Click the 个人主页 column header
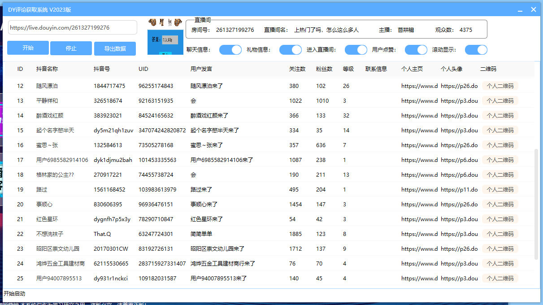Viewport: 543px width, 305px height. pyautogui.click(x=412, y=69)
